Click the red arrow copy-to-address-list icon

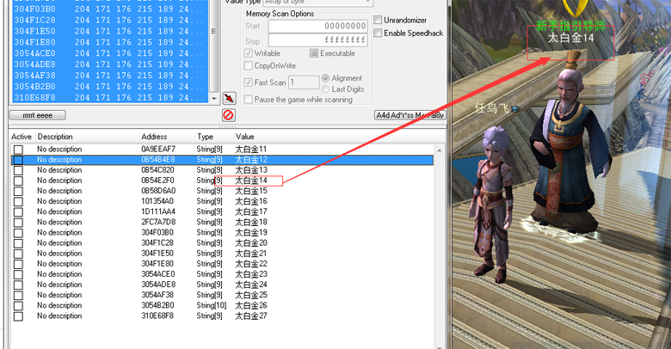coord(229,98)
